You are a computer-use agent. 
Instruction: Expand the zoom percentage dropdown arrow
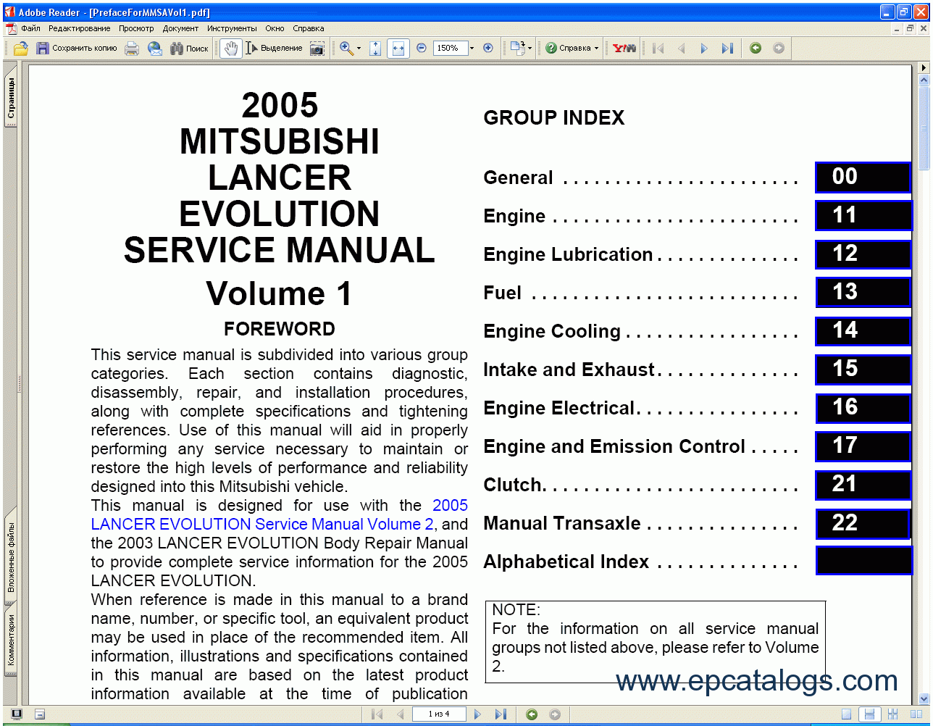472,49
